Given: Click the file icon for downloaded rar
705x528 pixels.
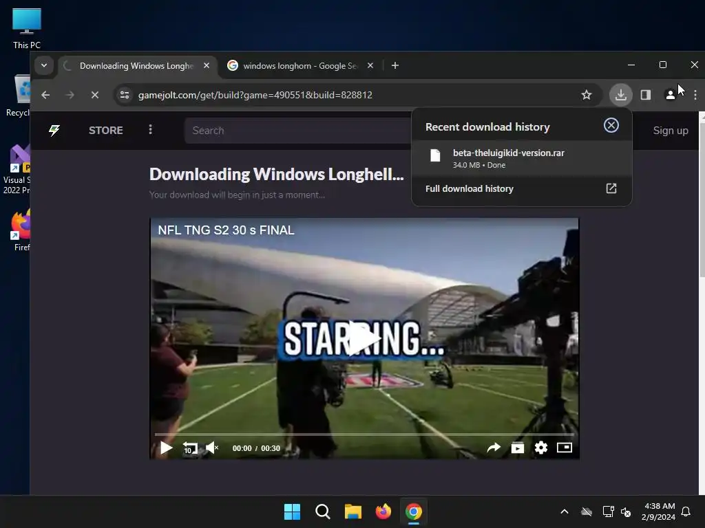Looking at the screenshot, I should click(435, 155).
